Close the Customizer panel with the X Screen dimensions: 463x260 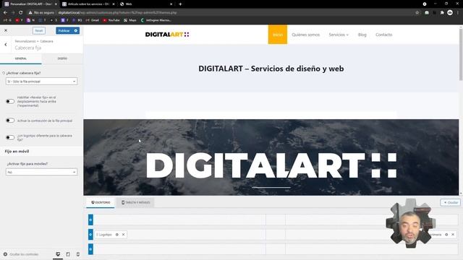[6, 30]
